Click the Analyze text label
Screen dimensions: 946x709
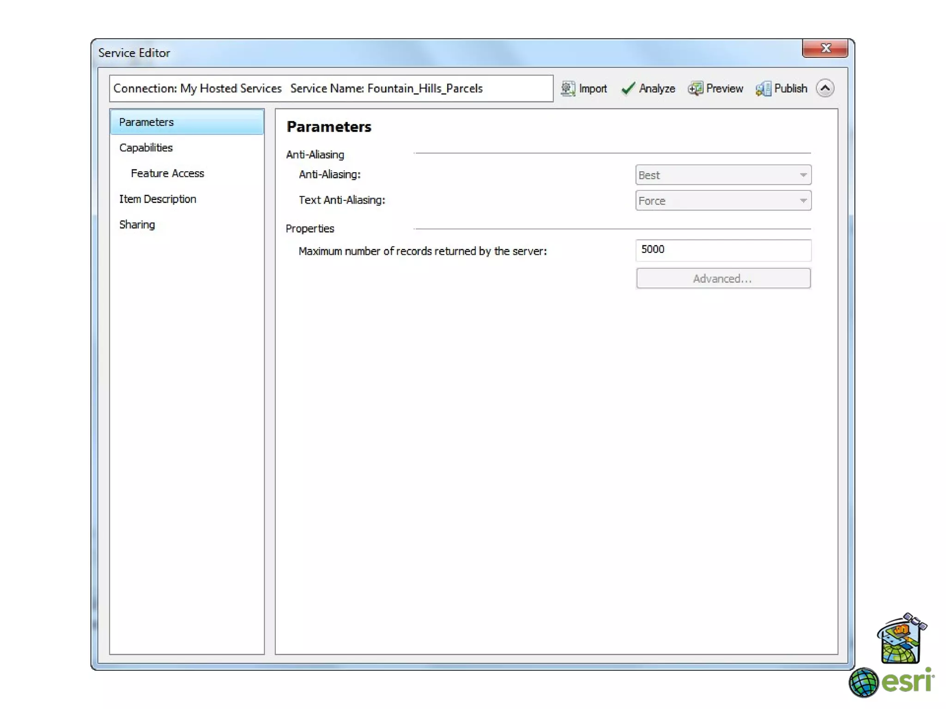[657, 88]
